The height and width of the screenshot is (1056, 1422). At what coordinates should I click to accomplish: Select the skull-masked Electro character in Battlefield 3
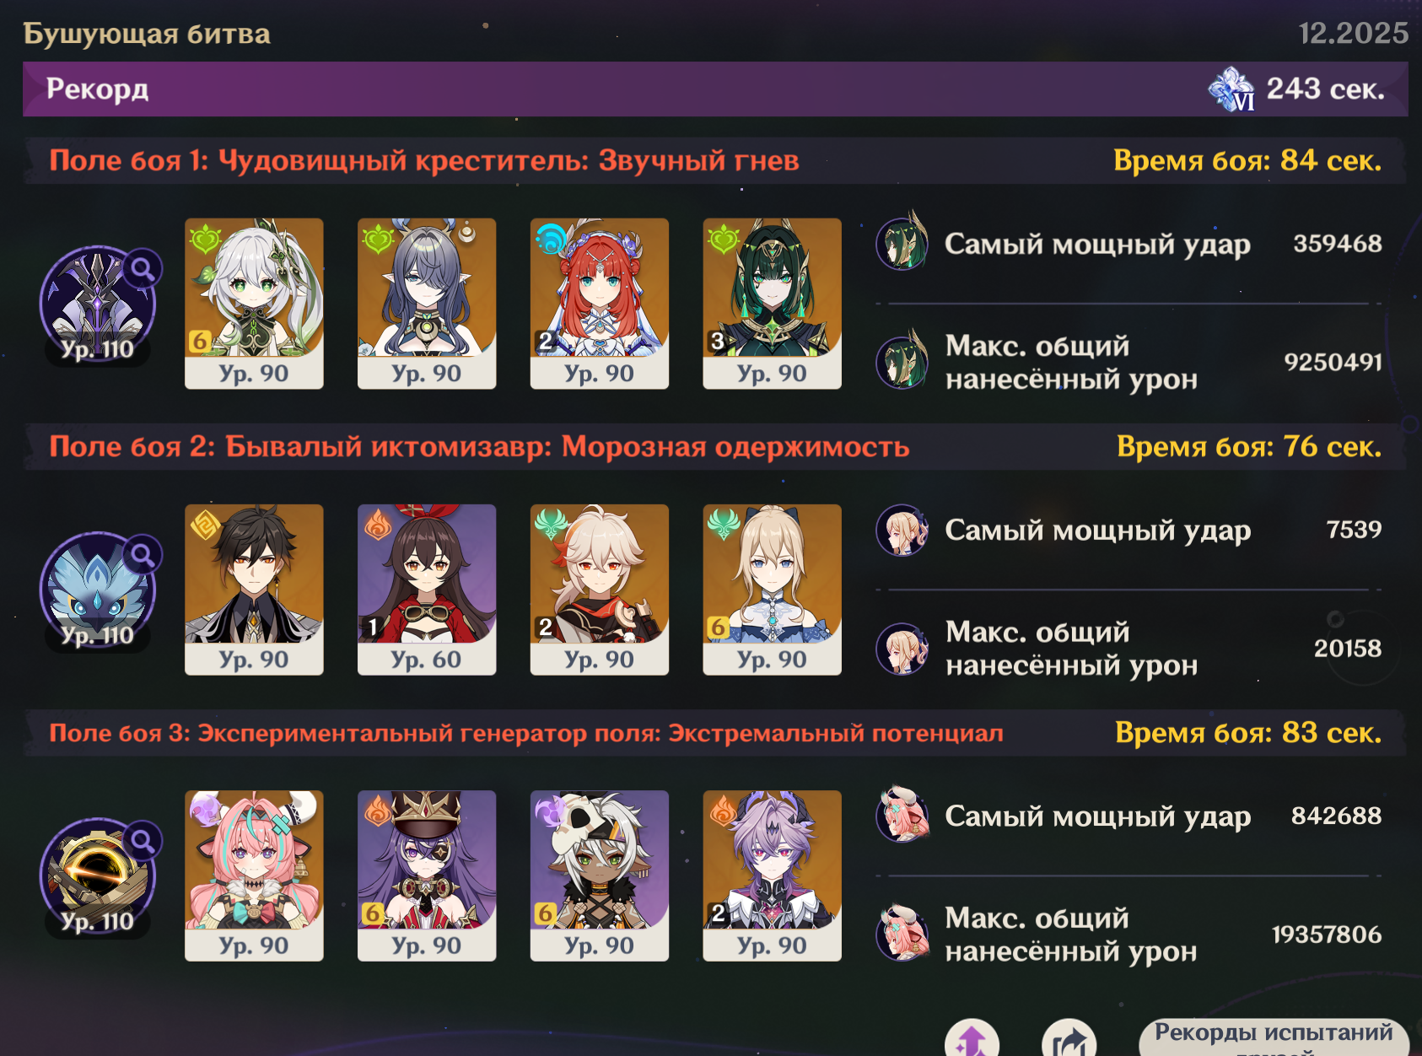point(600,876)
